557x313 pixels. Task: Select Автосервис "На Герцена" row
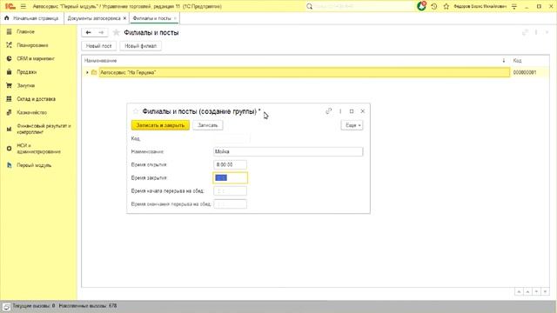[x=305, y=72]
